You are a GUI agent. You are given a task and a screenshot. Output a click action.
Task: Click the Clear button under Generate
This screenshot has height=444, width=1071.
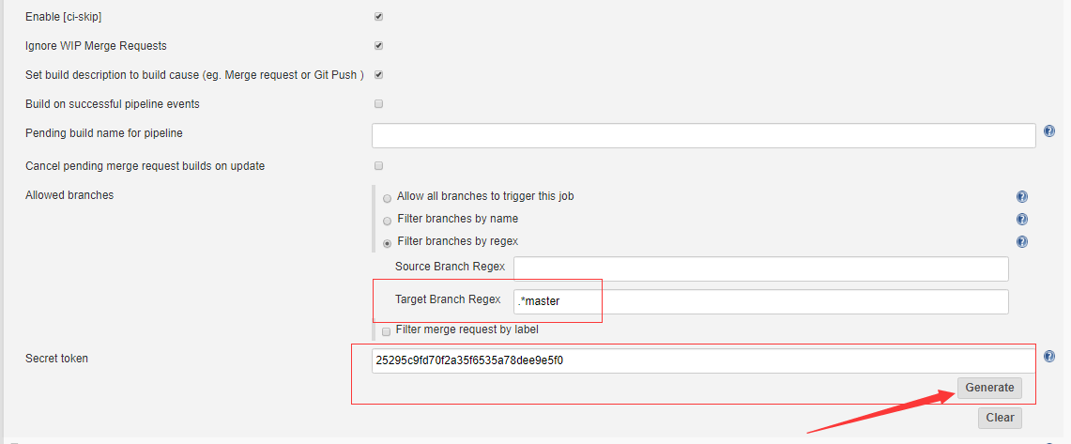click(x=999, y=418)
